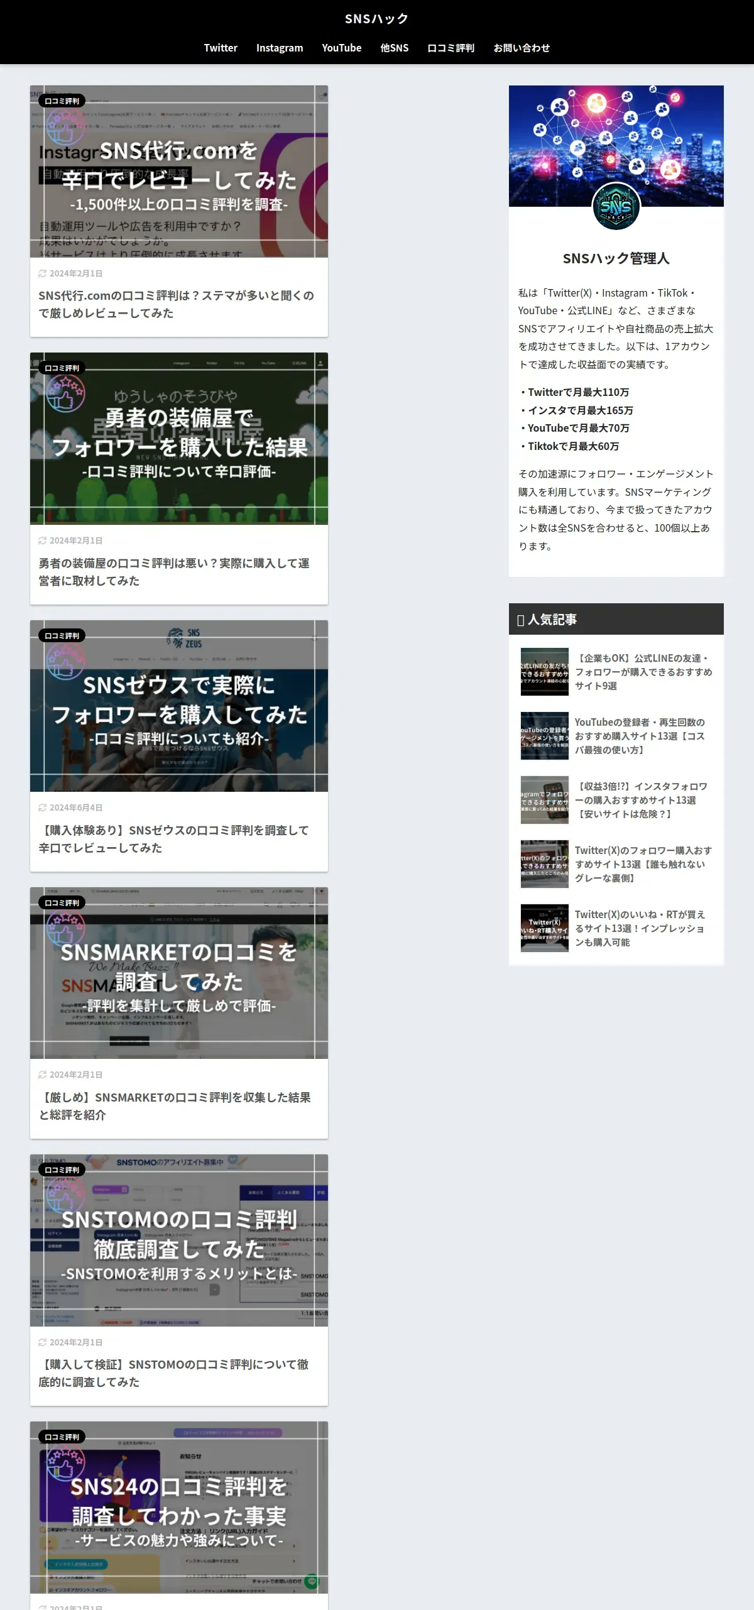Viewport: 754px width, 1610px height.
Task: Click the インスタで月最大165万 text line
Action: pyautogui.click(x=576, y=410)
